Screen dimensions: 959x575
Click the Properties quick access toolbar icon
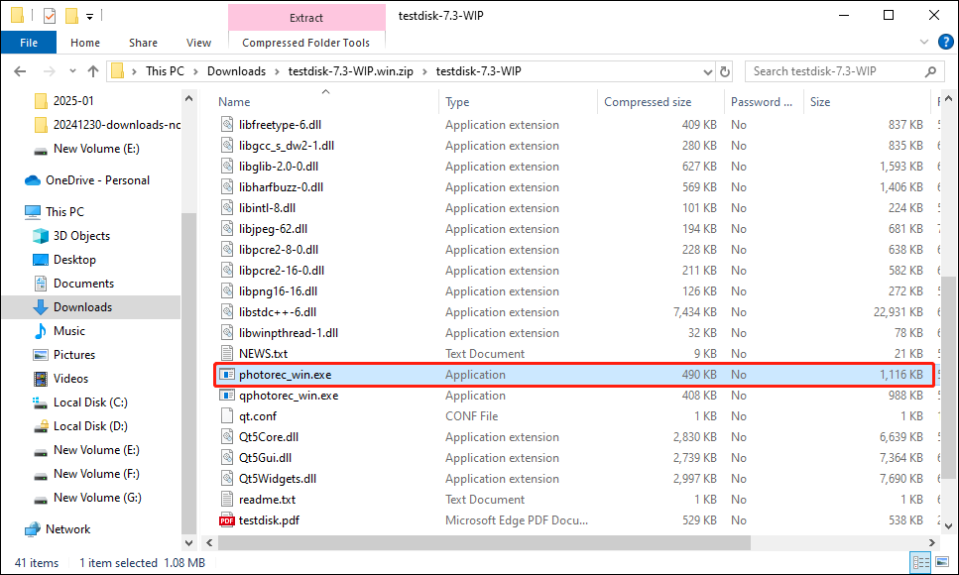coord(50,15)
